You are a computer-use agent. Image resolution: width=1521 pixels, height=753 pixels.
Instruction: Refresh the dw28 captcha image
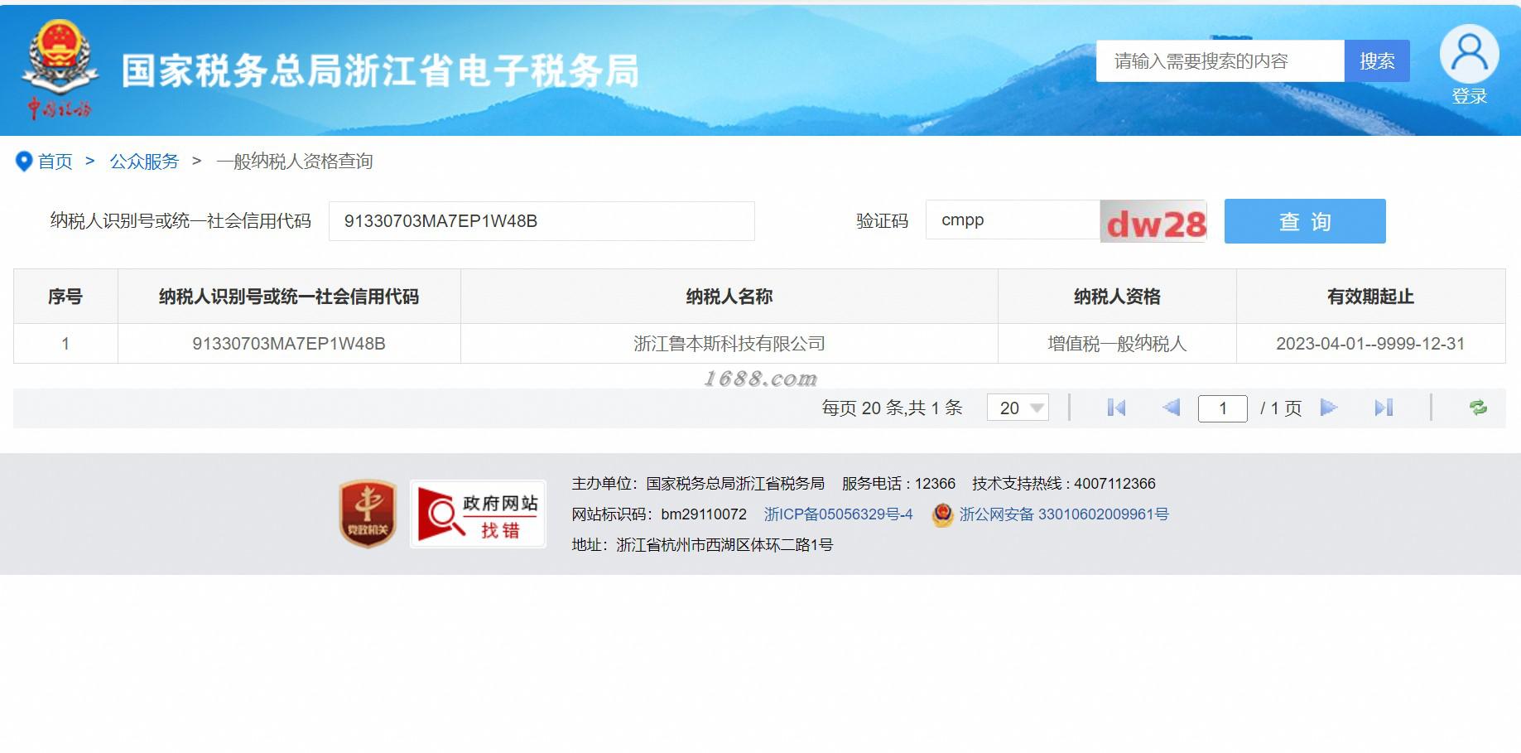click(x=1153, y=222)
